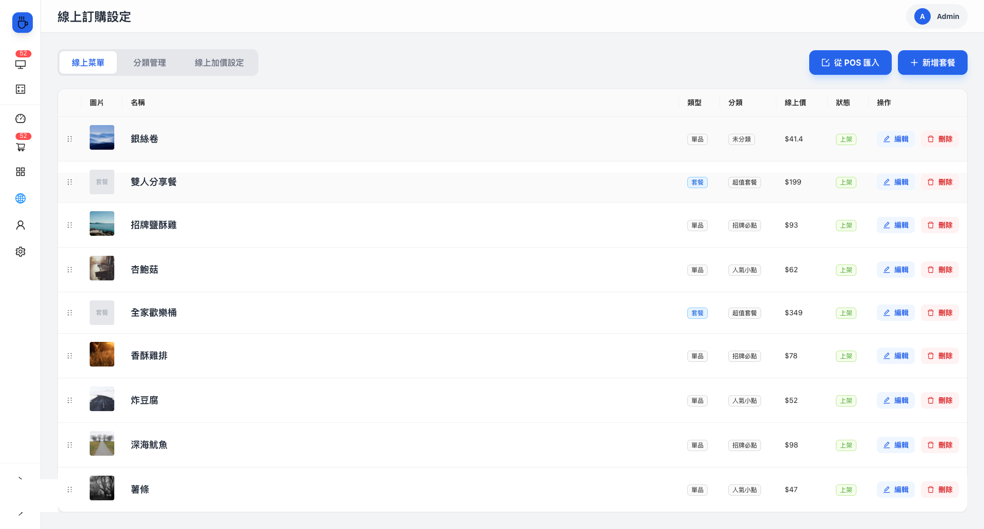The height and width of the screenshot is (529, 984).
Task: Select the 線上菜單 tab
Action: 88,63
